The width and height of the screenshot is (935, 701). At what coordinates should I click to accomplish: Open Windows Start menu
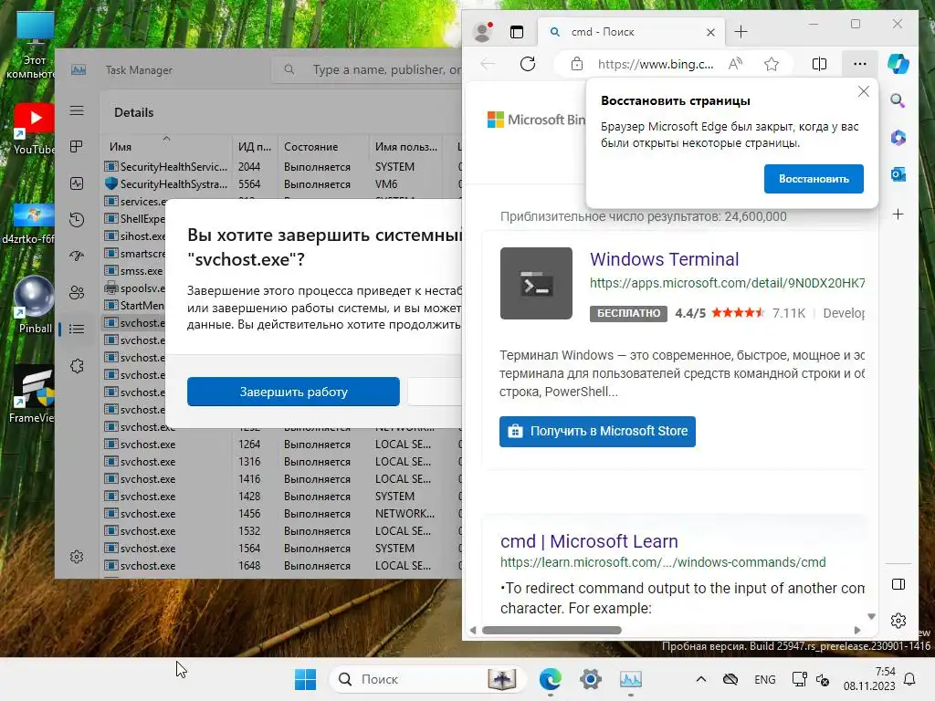pyautogui.click(x=305, y=679)
